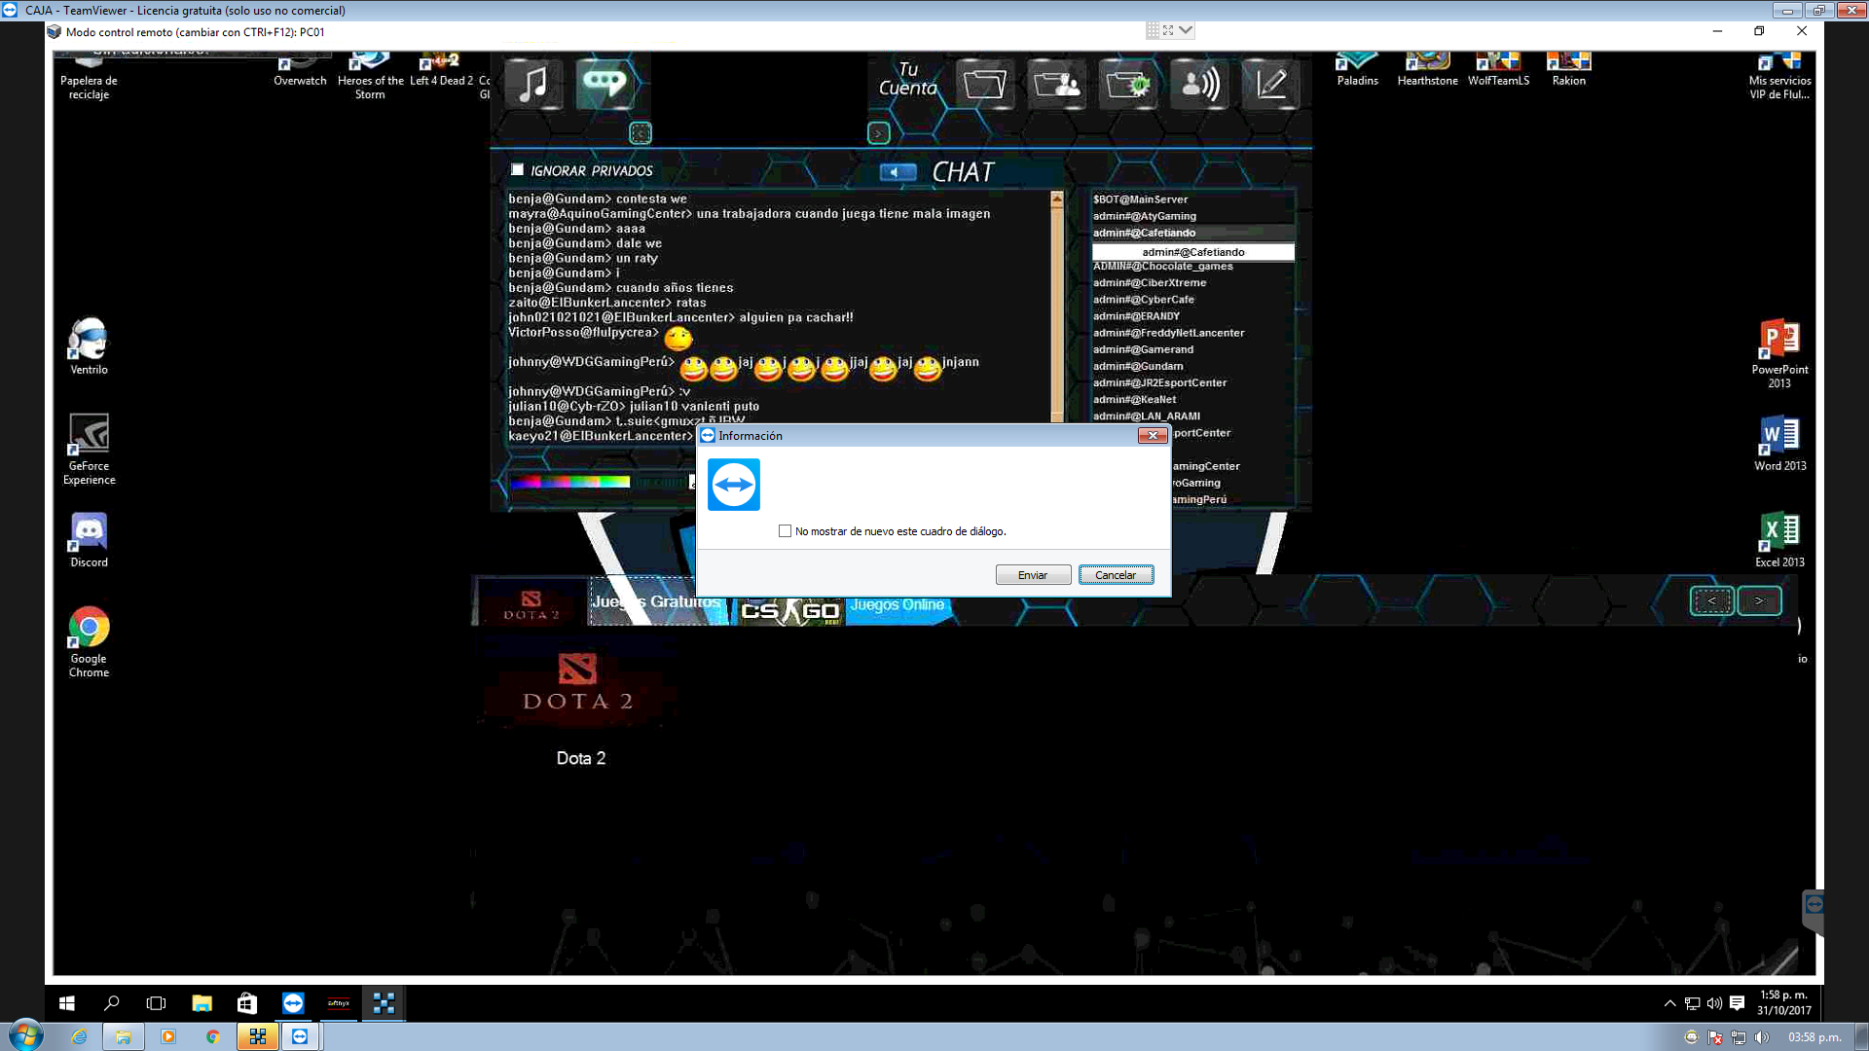This screenshot has height=1051, width=1869.
Task: Open Ventrilo desktop icon
Action: (x=89, y=346)
